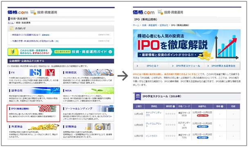Expand the guide banner's down chevron
This screenshot has width=248, height=147.
point(110,52)
